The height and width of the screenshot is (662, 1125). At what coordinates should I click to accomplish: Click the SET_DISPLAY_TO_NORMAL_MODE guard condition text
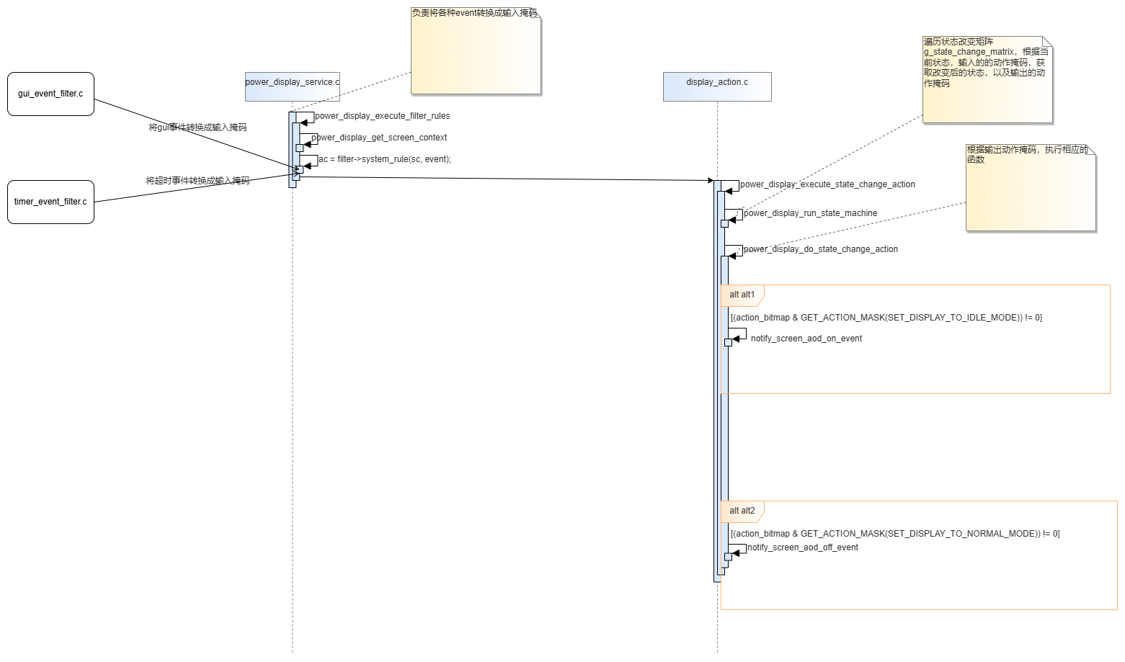tap(895, 534)
